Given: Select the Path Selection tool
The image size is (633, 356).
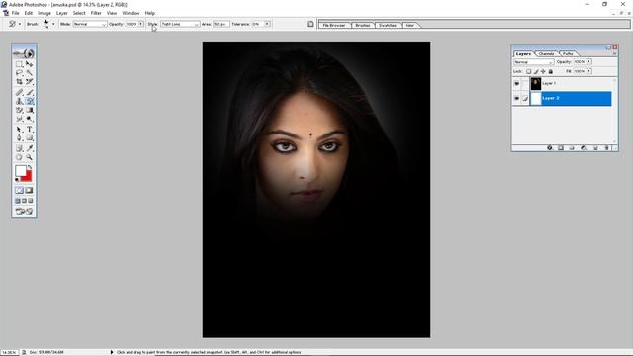Looking at the screenshot, I should [x=19, y=130].
